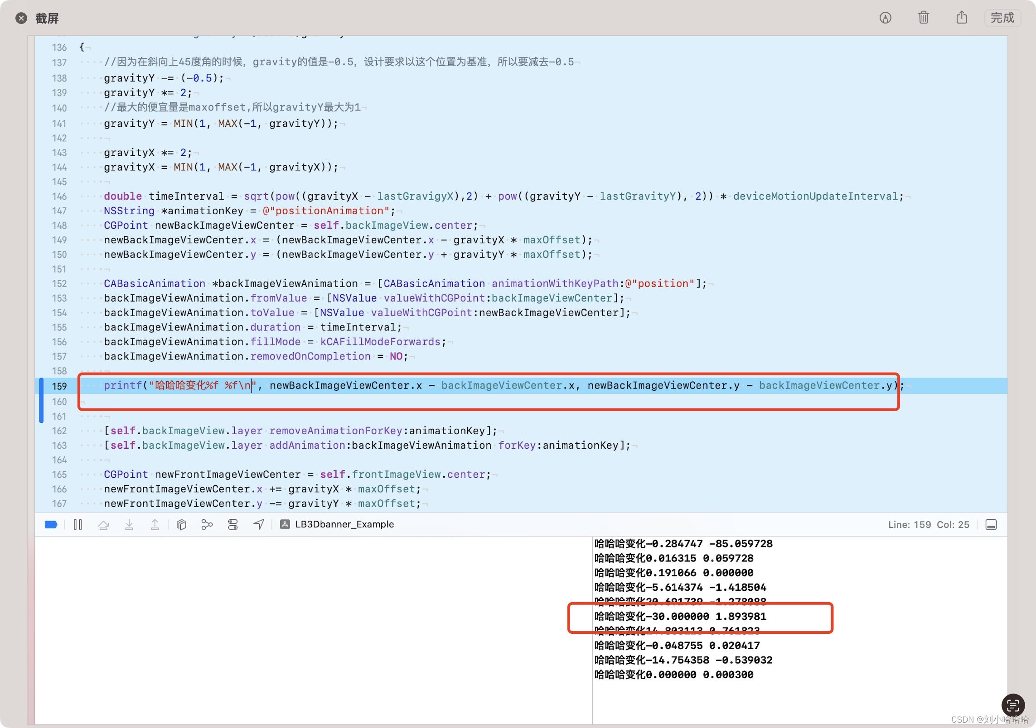Toggle the blue breakpoints activation icon

pyautogui.click(x=51, y=524)
